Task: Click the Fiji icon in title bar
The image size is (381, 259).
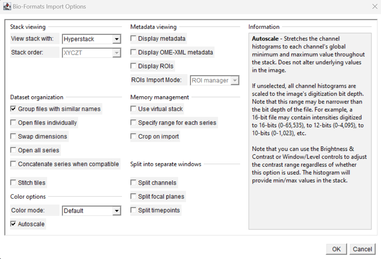Action: click(x=7, y=6)
